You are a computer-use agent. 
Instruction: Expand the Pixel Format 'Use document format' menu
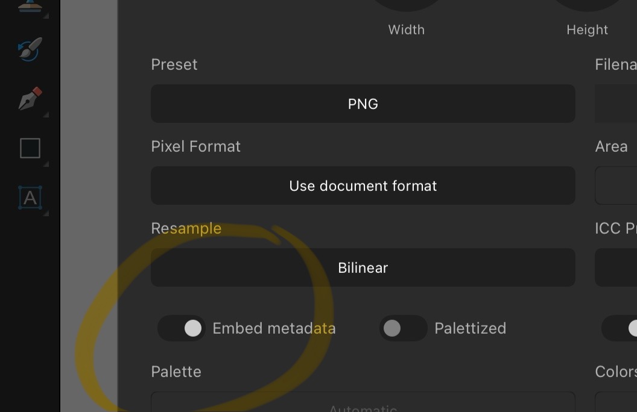363,186
